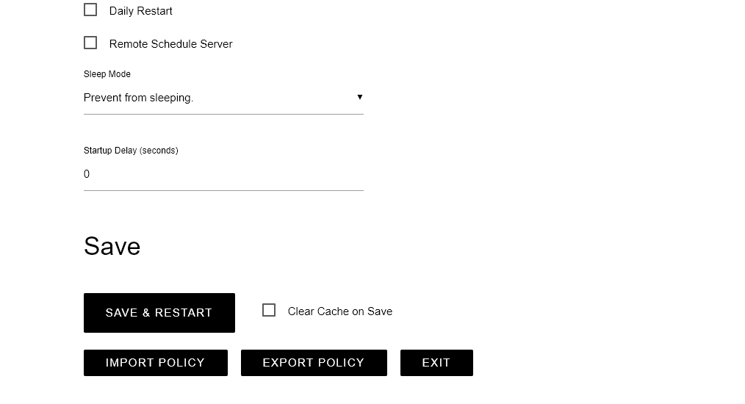Enable the Remote Schedule Server checkbox
Screen dimensions: 745x404
tap(90, 43)
